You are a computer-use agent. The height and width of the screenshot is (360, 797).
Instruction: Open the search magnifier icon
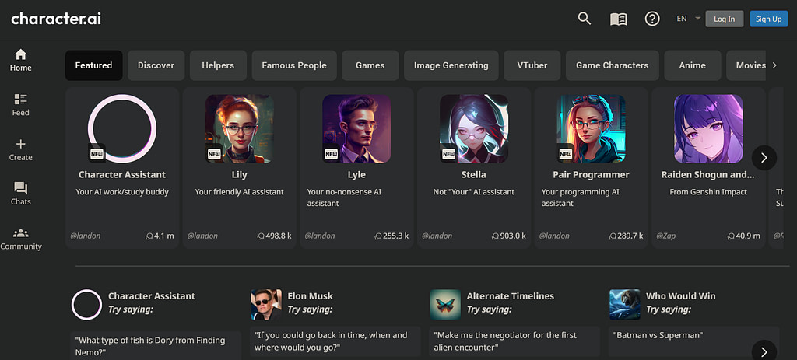585,19
